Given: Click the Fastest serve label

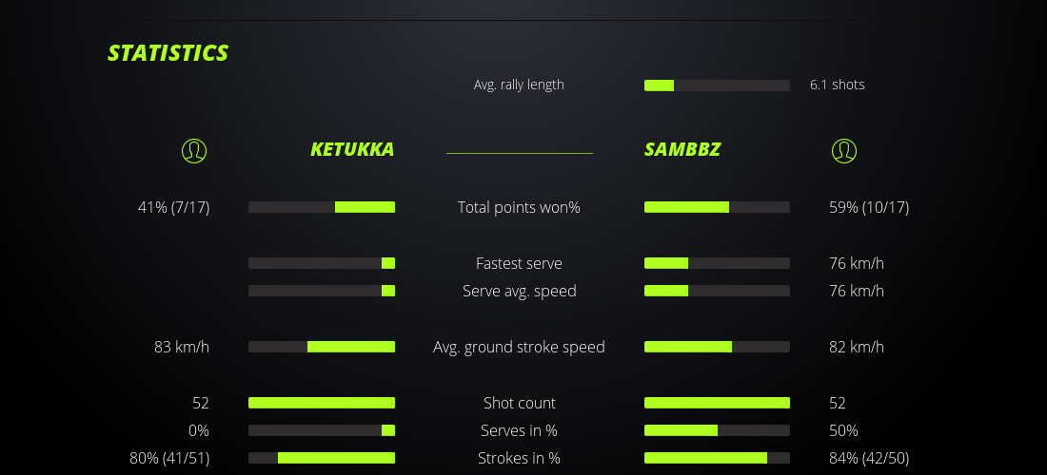Looking at the screenshot, I should coord(519,263).
